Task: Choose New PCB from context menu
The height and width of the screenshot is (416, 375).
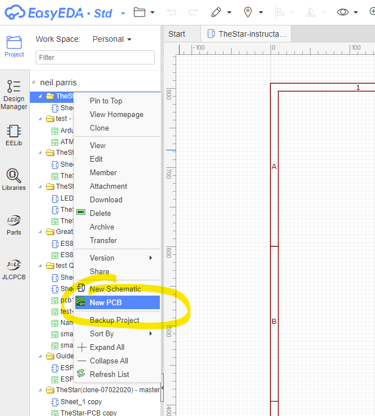Action: (x=117, y=302)
